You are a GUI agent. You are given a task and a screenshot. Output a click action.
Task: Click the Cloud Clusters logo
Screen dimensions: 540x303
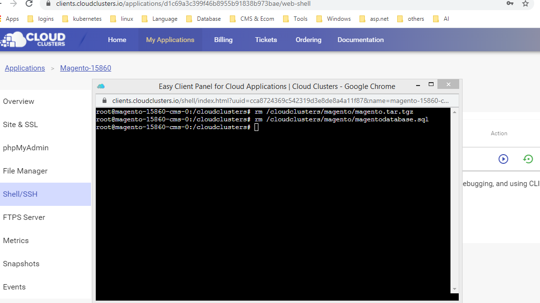(x=34, y=40)
